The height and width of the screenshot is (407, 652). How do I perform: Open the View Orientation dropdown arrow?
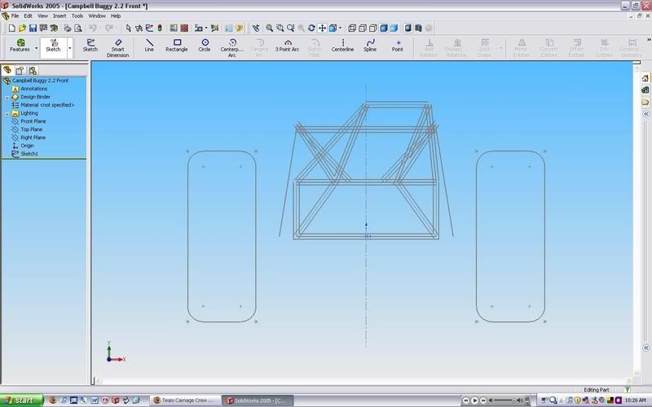(340, 28)
